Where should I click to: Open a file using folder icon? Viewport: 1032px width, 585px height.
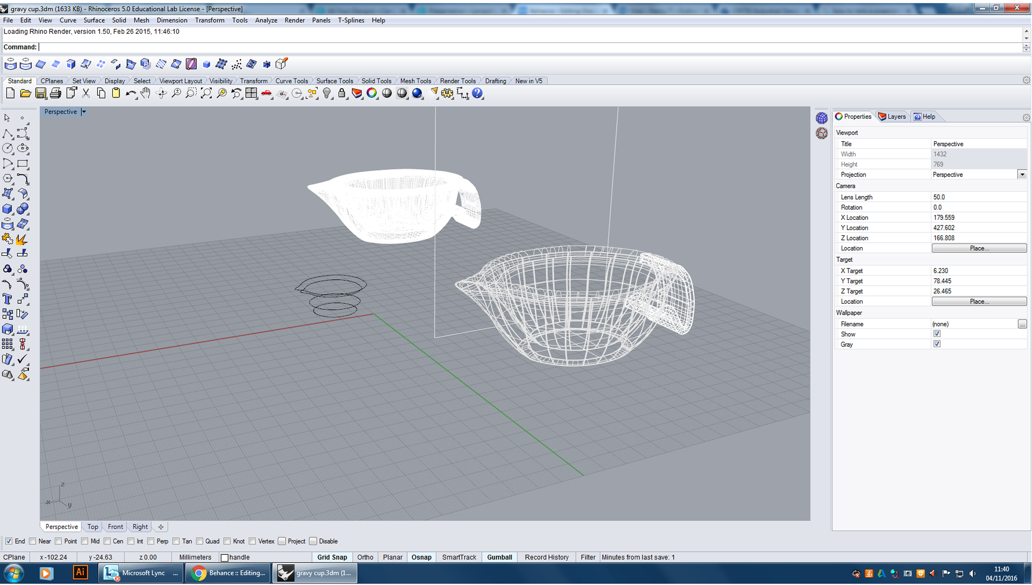25,93
